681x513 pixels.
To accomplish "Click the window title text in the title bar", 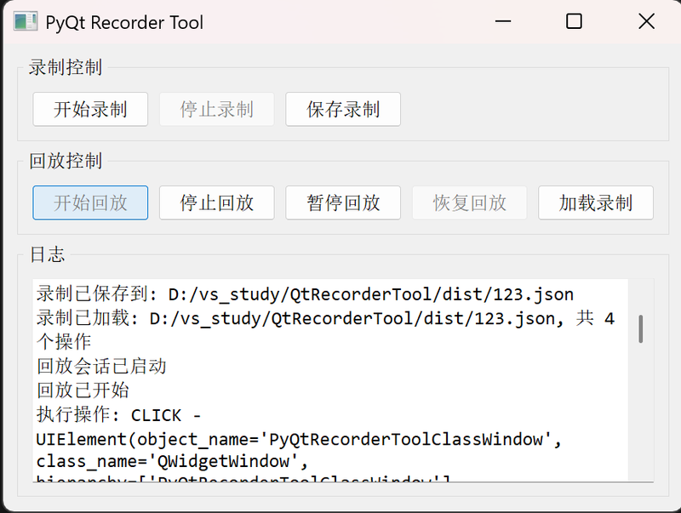I will click(124, 22).
